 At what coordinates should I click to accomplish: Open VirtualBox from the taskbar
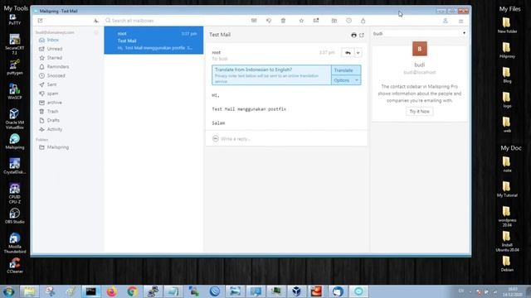click(297, 291)
